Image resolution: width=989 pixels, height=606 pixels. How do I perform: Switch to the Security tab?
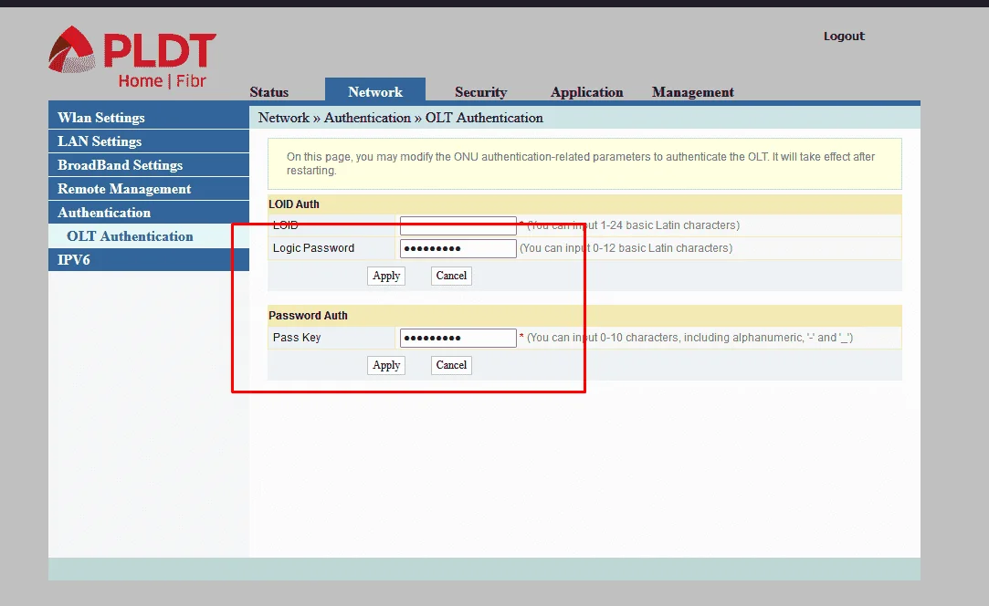(x=480, y=92)
